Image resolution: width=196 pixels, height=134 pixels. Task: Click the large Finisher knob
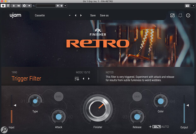coord(98,109)
